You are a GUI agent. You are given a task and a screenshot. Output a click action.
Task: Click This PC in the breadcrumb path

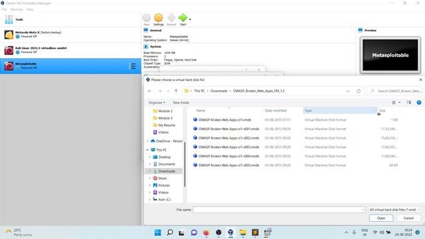click(x=199, y=91)
